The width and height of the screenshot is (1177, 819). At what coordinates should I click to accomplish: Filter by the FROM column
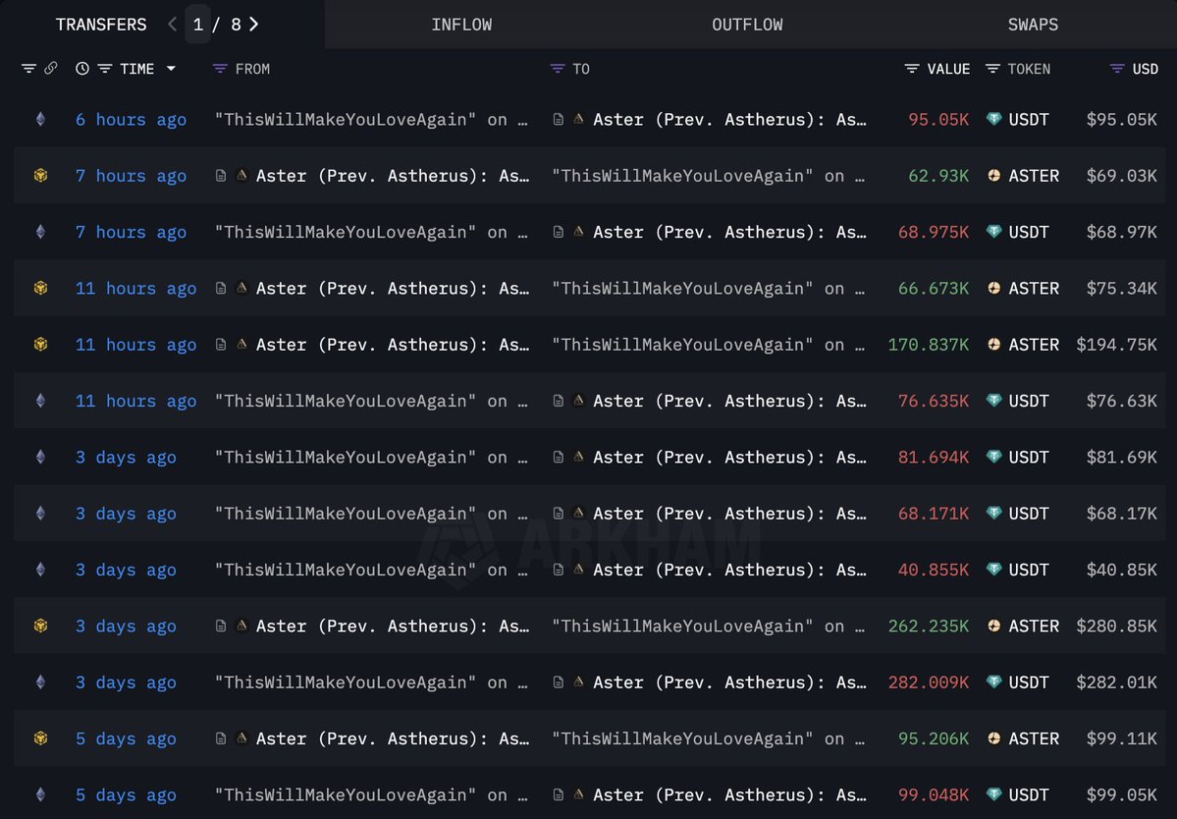(220, 69)
